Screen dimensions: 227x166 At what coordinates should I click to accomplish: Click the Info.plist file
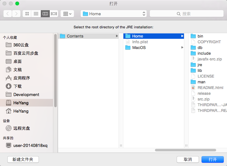pos(154,42)
